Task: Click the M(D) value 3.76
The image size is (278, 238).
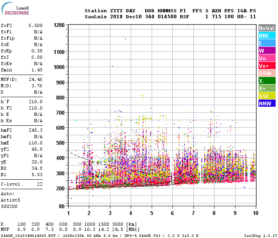Action: [37, 86]
